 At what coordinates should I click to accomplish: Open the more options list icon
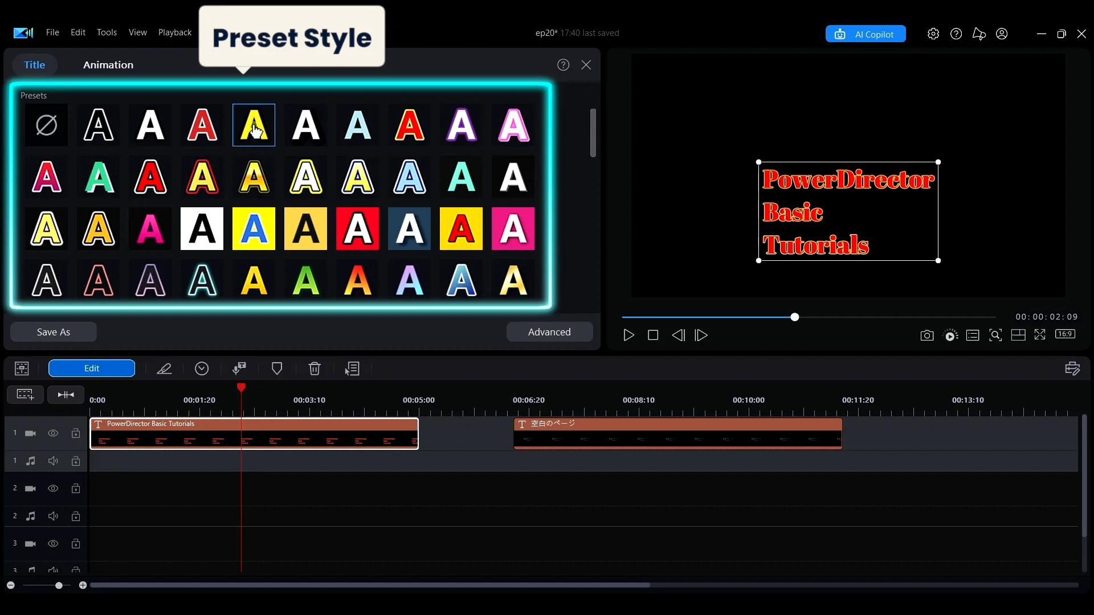[x=352, y=368]
